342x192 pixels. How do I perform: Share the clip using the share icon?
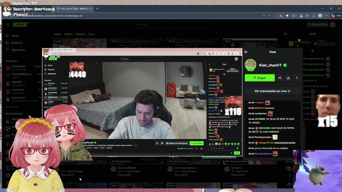280,78
